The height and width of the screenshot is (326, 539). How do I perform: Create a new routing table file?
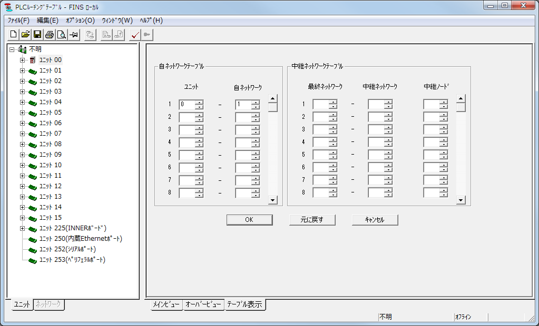tap(13, 34)
